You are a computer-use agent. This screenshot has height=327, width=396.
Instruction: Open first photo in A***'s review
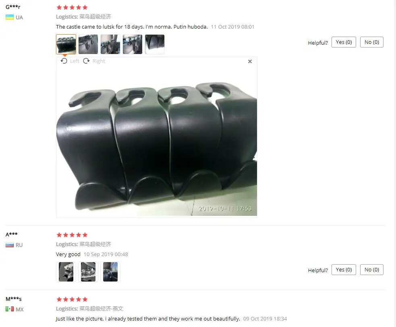(x=66, y=272)
